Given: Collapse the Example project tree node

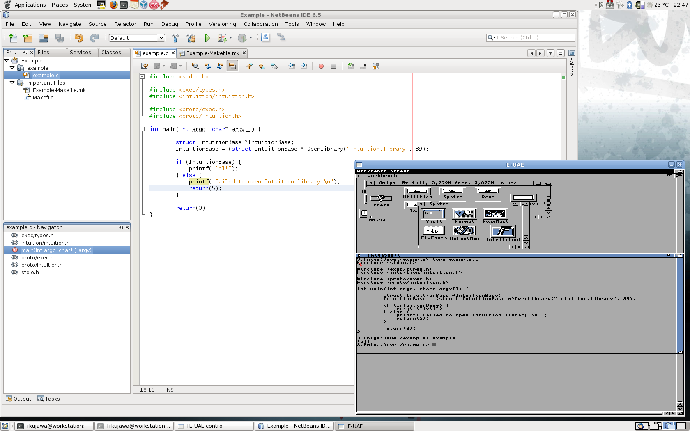Looking at the screenshot, I should (x=7, y=60).
